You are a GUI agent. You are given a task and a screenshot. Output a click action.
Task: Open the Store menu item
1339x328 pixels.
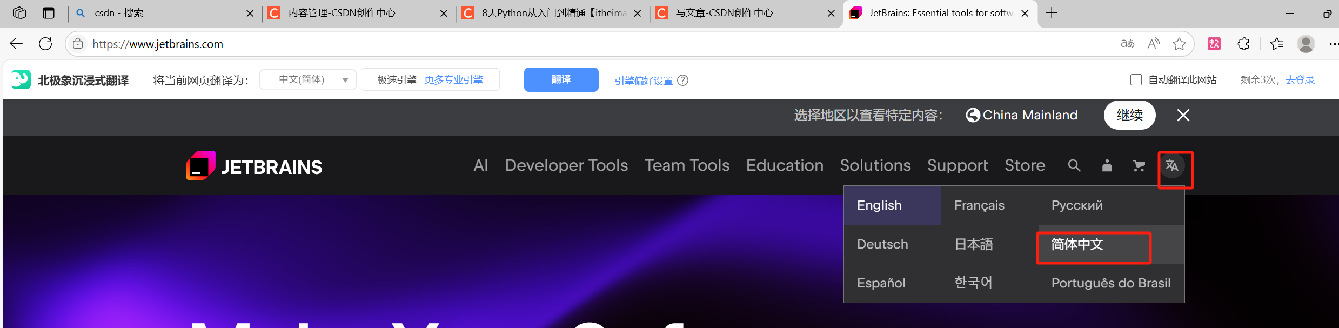1025,165
